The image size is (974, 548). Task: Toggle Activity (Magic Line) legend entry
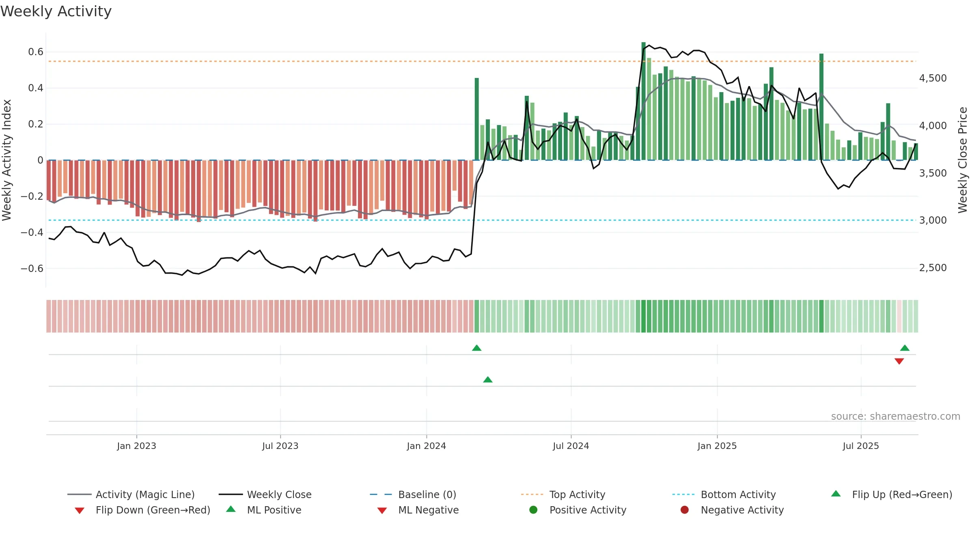tap(131, 494)
